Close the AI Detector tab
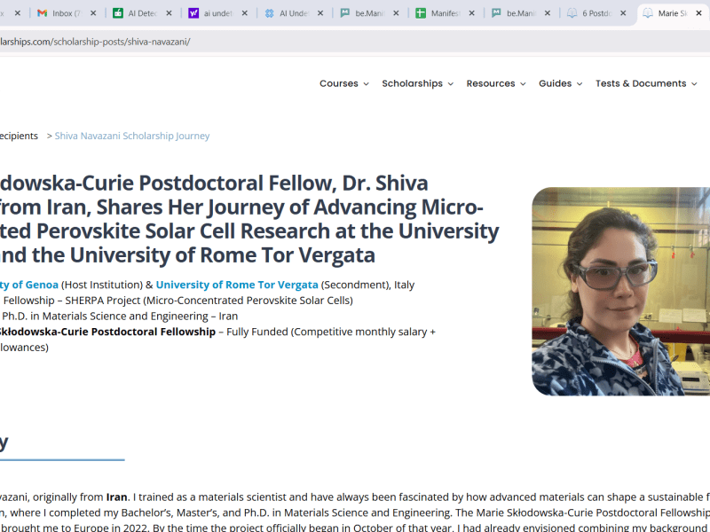 [169, 13]
